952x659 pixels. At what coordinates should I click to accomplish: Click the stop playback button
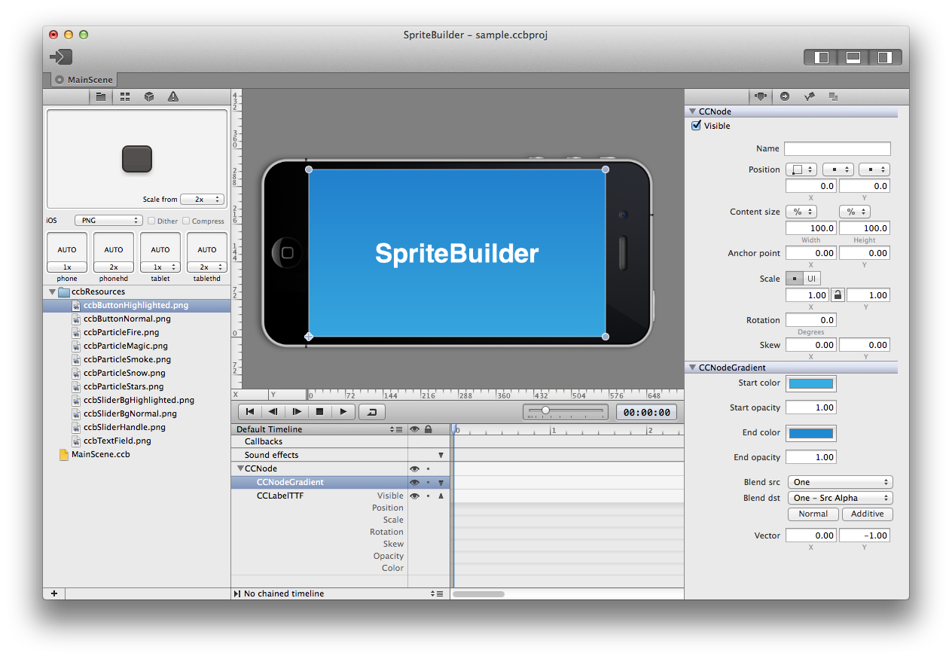(319, 412)
